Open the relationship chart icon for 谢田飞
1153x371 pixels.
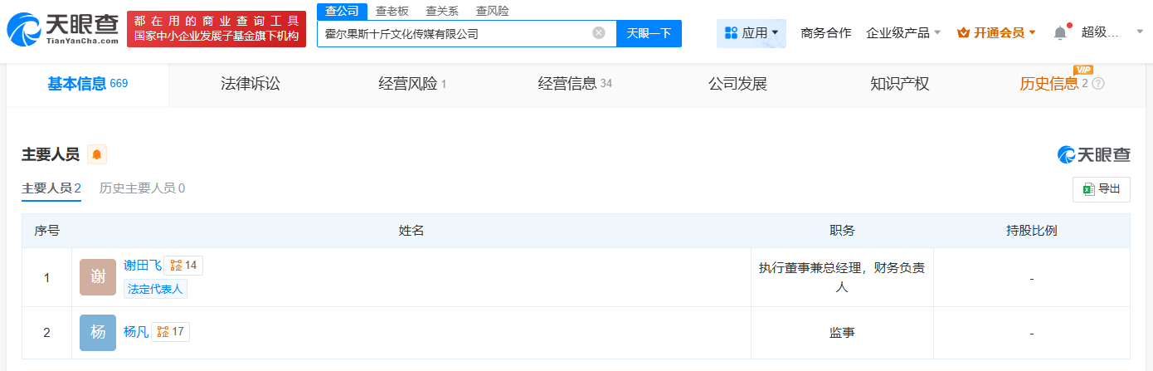click(183, 266)
